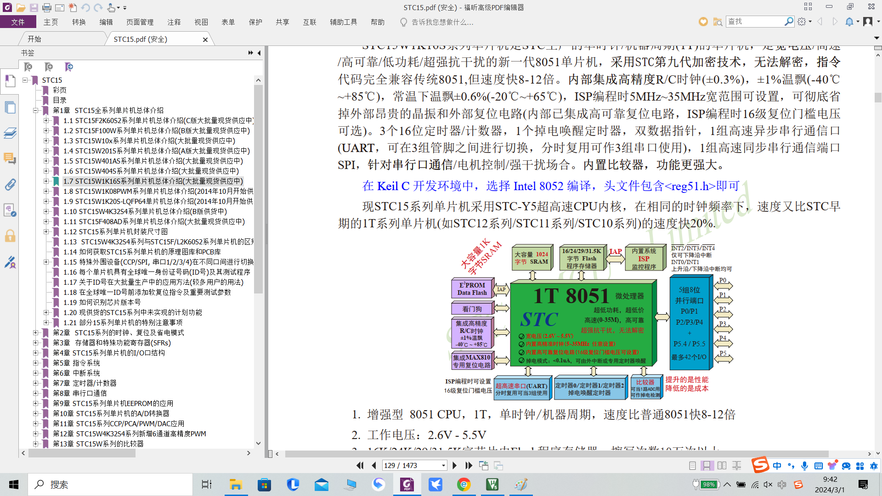Open bookmark 1.12 STC15系列单片机封装尺寸图
This screenshot has height=496, width=882.
[116, 231]
